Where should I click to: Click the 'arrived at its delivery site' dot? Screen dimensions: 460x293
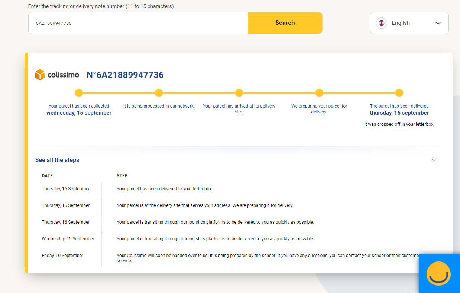tap(239, 93)
